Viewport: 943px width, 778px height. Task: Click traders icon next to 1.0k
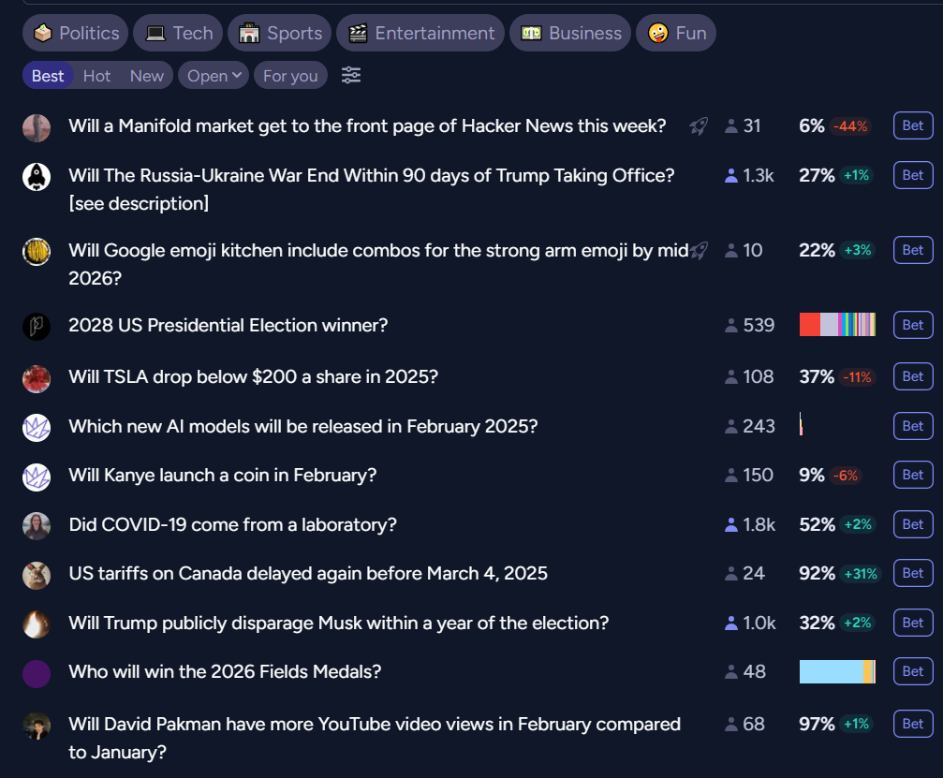pyautogui.click(x=731, y=623)
